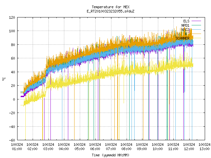The image size is (211, 158).
Task: Click the NPD1 legend label
Action: tap(185, 25)
